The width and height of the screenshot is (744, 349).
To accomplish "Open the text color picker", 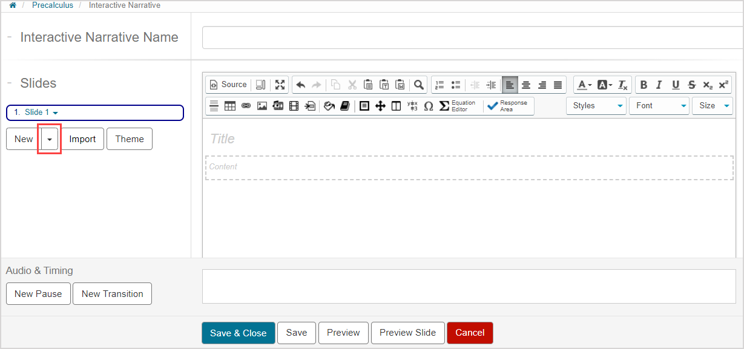I will (x=584, y=85).
